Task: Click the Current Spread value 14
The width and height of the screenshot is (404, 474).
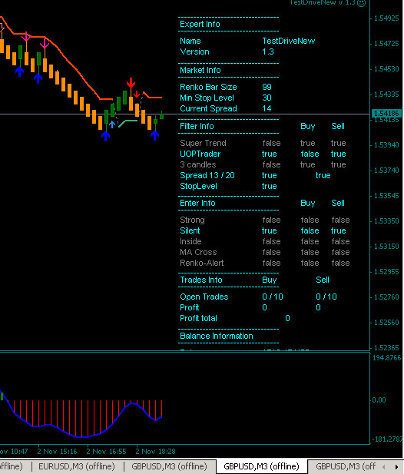Action: (267, 108)
